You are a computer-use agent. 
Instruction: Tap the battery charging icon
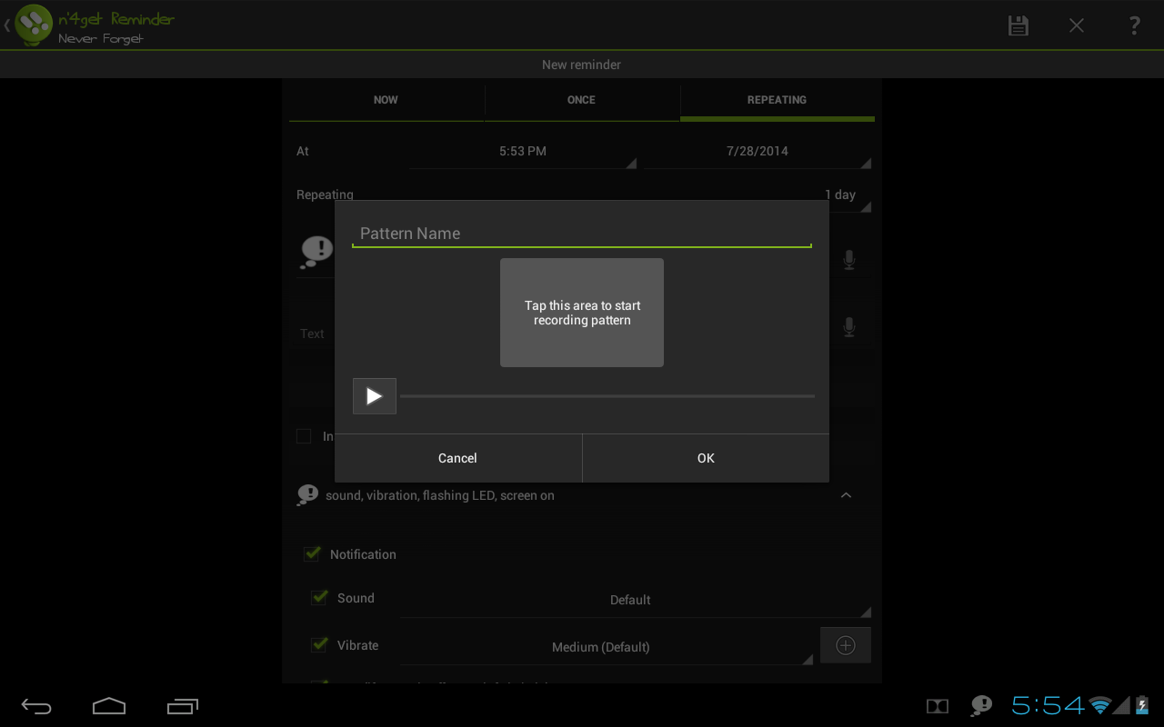point(1142,705)
